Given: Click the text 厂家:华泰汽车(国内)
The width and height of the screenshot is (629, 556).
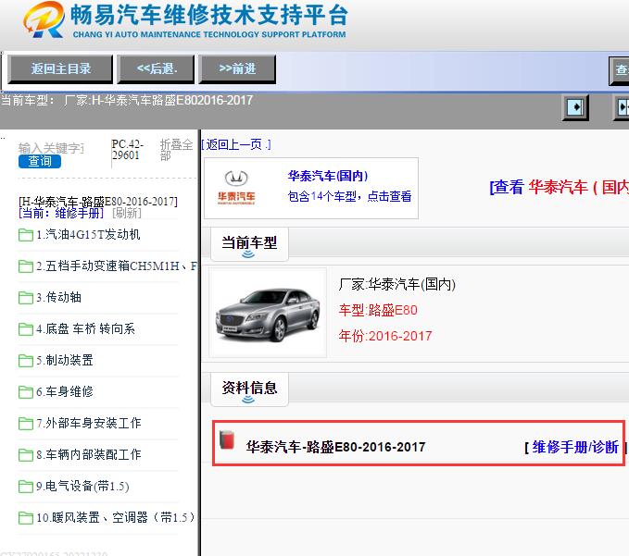Looking at the screenshot, I should [x=396, y=284].
